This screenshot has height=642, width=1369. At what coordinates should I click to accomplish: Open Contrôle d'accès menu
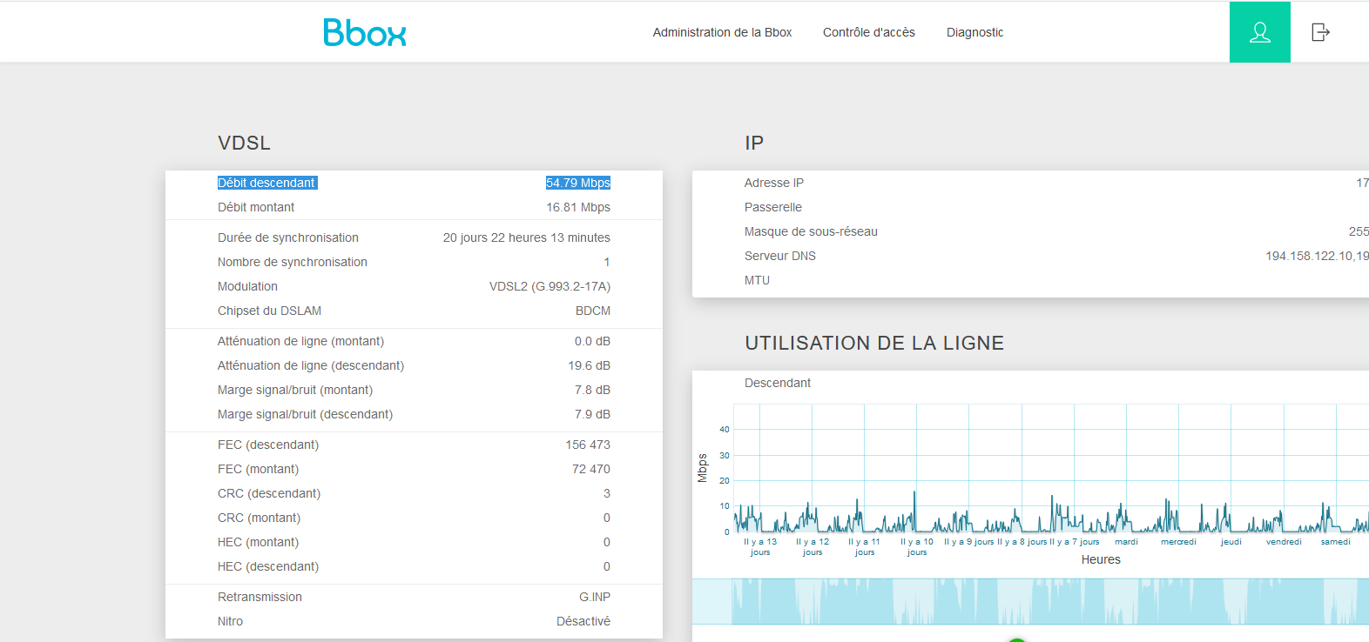(x=869, y=32)
